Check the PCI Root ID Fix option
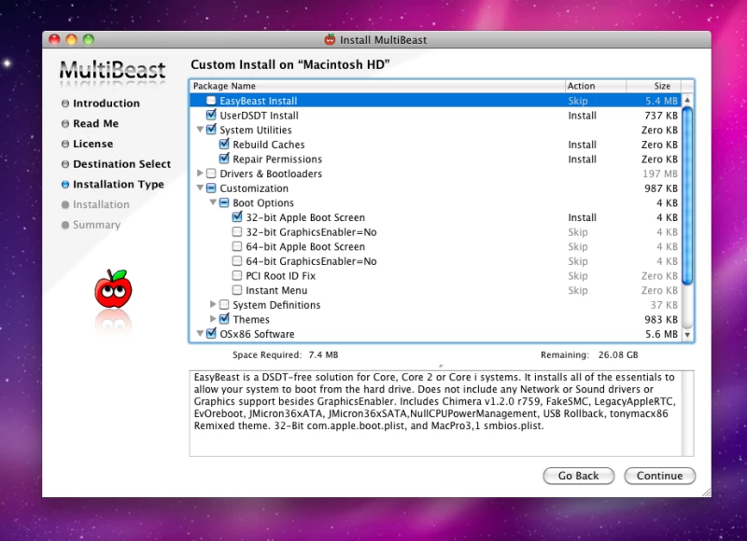 click(x=237, y=276)
